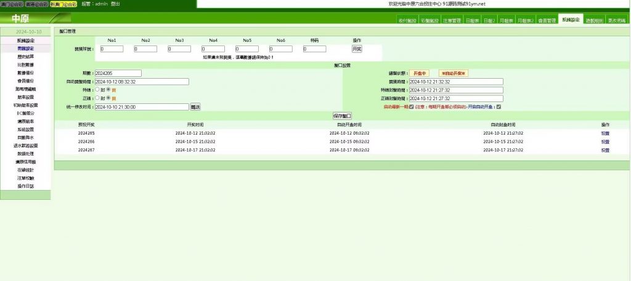Open 操作日誌 in the sidebar
The width and height of the screenshot is (631, 281).
tap(25, 186)
